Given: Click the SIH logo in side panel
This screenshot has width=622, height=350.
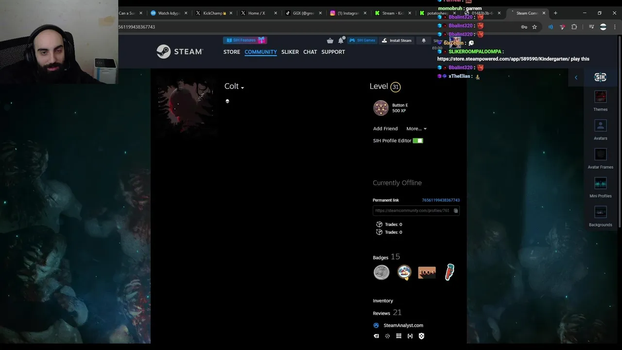Looking at the screenshot, I should (x=600, y=77).
